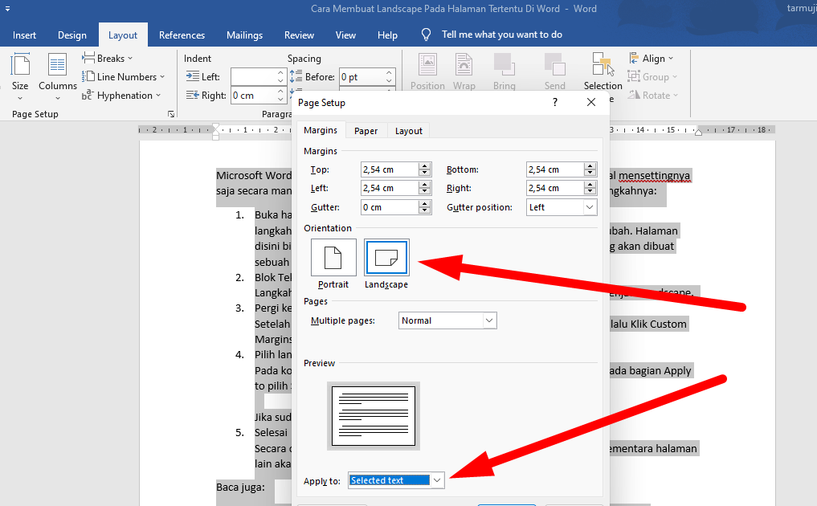Switch to the Paper tab in Page Setup
Viewport: 817px width, 506px height.
coord(366,131)
